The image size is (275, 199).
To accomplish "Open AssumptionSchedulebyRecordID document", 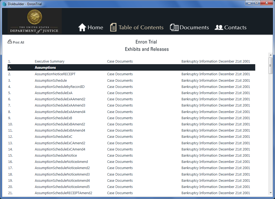I will (x=60, y=87).
